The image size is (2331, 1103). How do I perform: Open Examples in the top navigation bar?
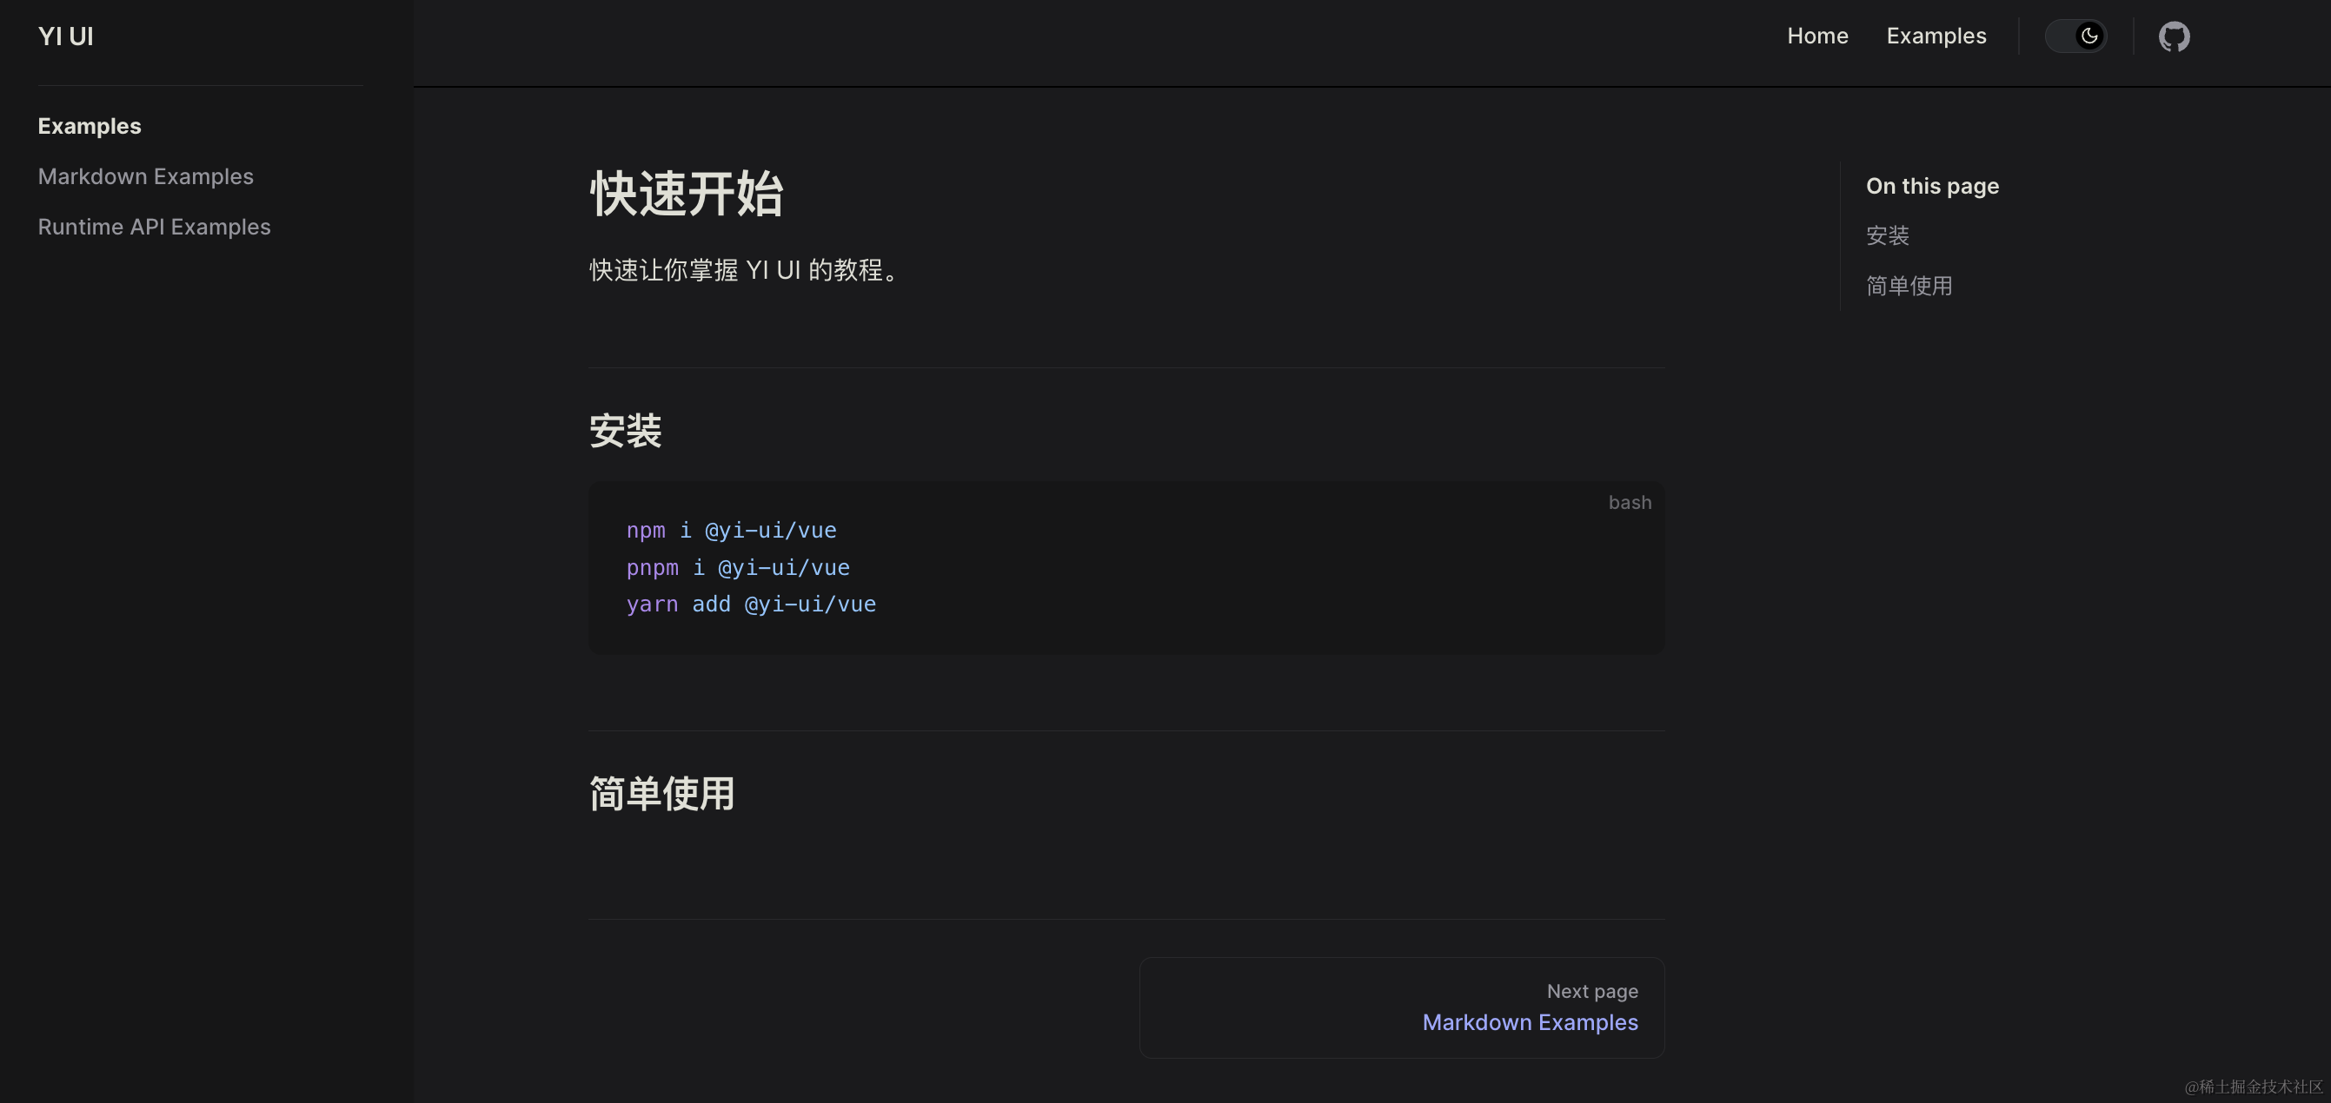pos(1936,36)
